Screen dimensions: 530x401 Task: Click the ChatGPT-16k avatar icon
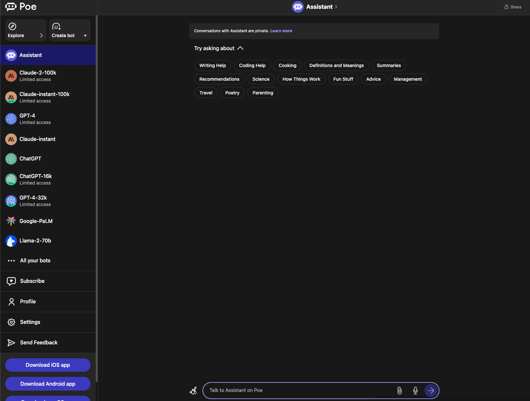(11, 179)
